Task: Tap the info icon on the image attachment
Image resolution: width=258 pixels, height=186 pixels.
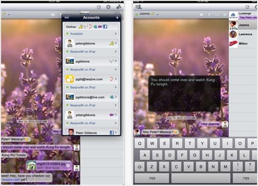Action: [x=68, y=166]
